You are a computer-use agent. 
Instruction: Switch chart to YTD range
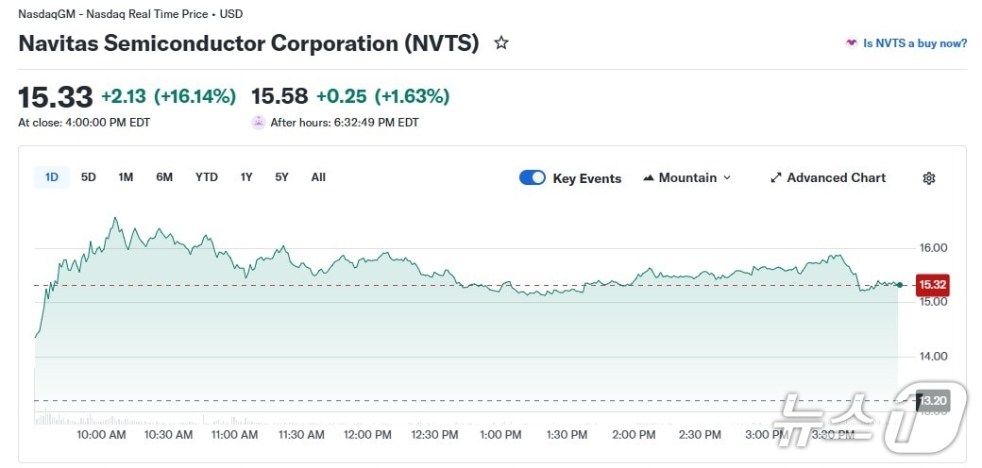206,177
